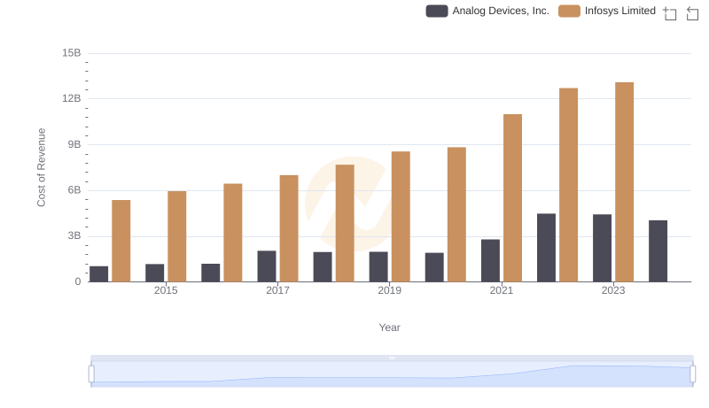This screenshot has width=709, height=408.
Task: Click the right range slider handle
Action: [x=693, y=373]
